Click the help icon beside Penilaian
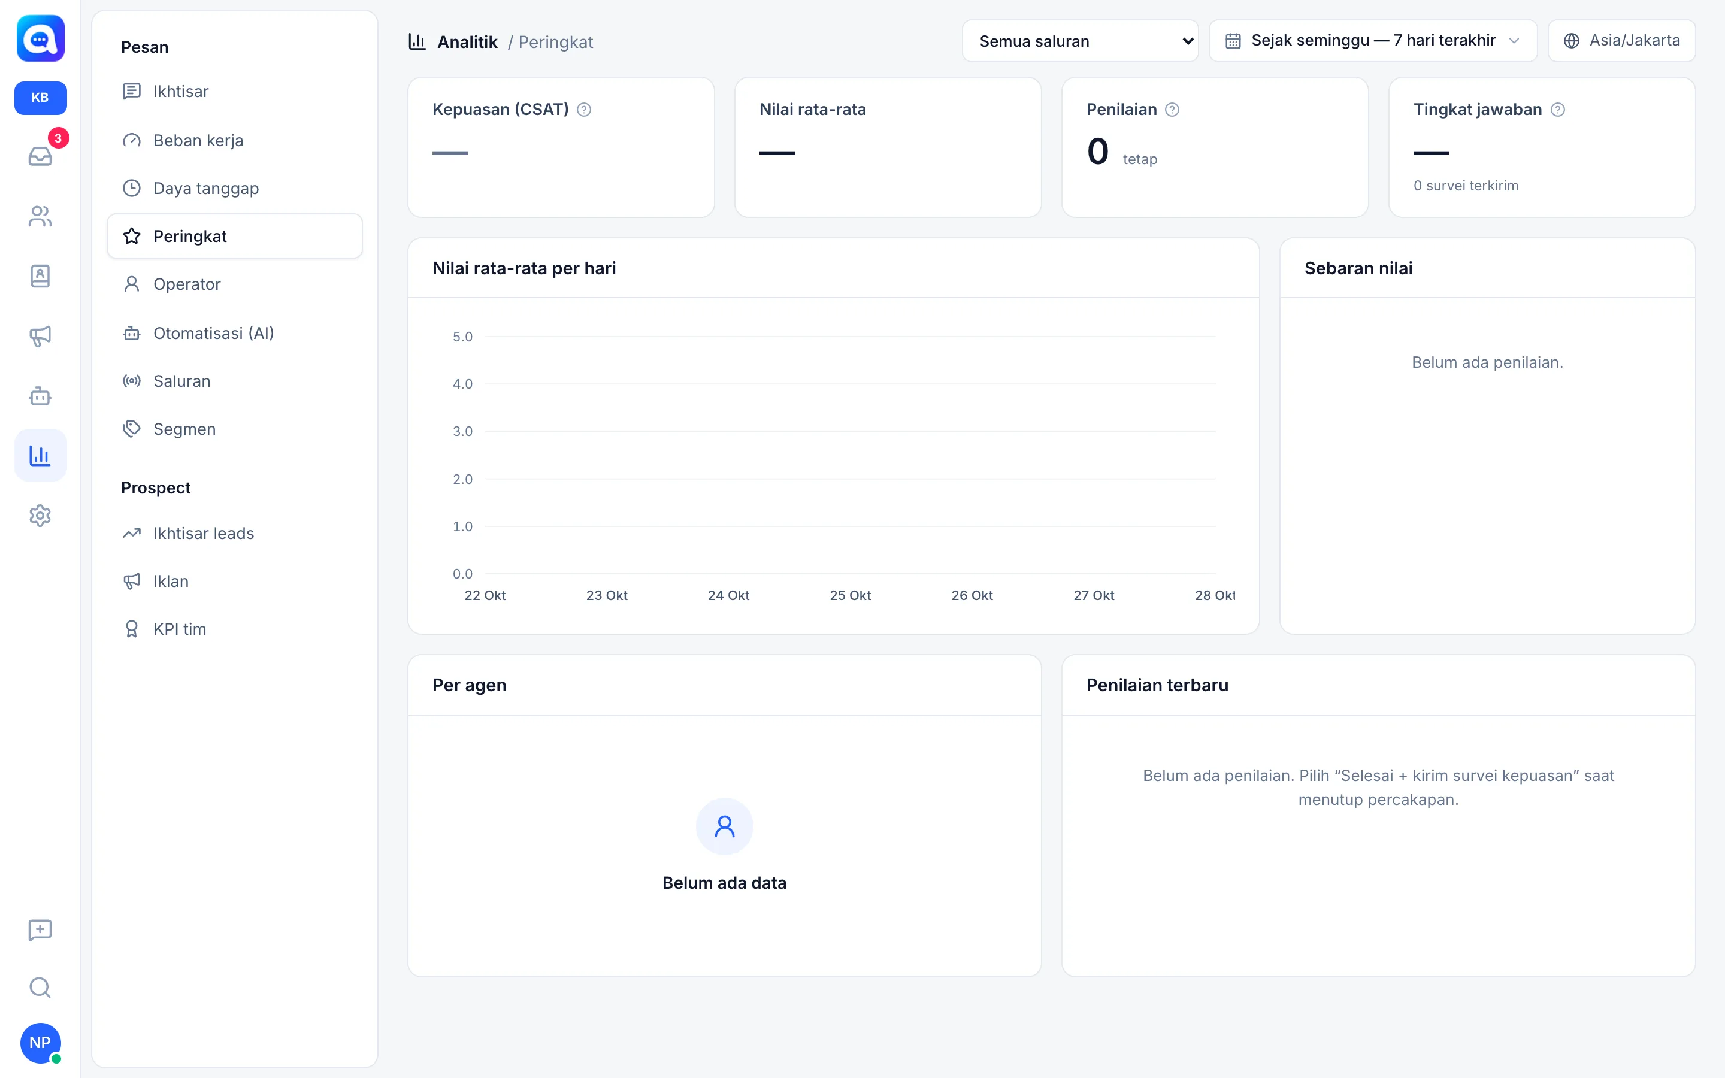This screenshot has width=1725, height=1078. point(1172,110)
